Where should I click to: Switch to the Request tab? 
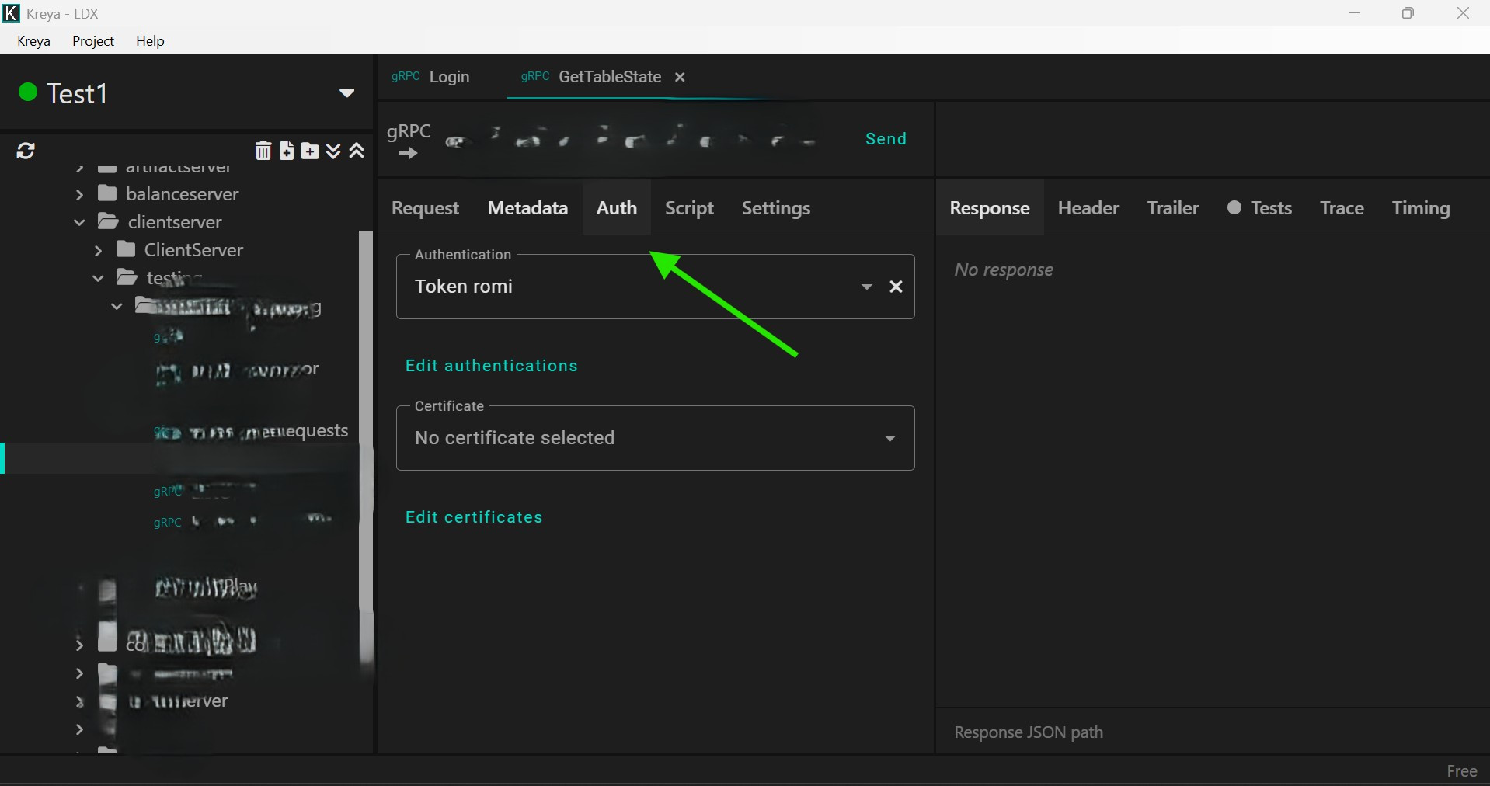click(426, 208)
